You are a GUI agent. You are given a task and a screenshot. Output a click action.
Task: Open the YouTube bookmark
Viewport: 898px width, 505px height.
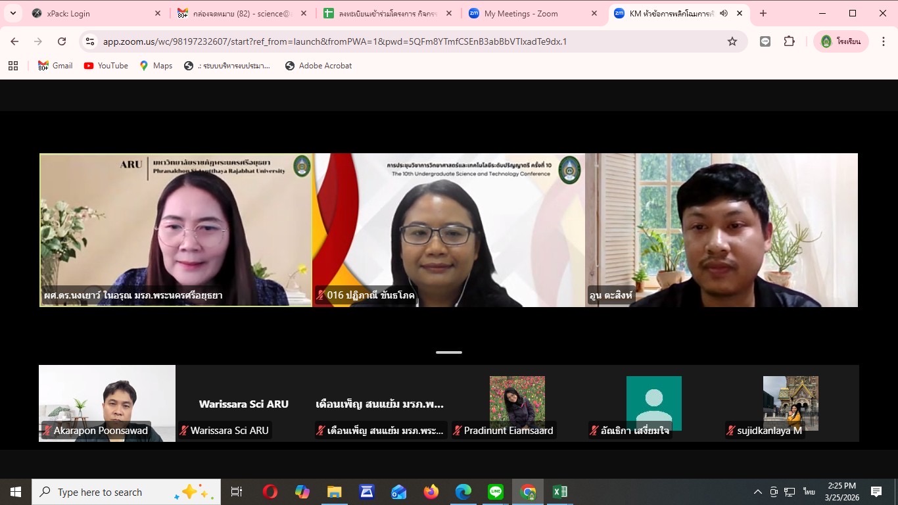(x=106, y=66)
